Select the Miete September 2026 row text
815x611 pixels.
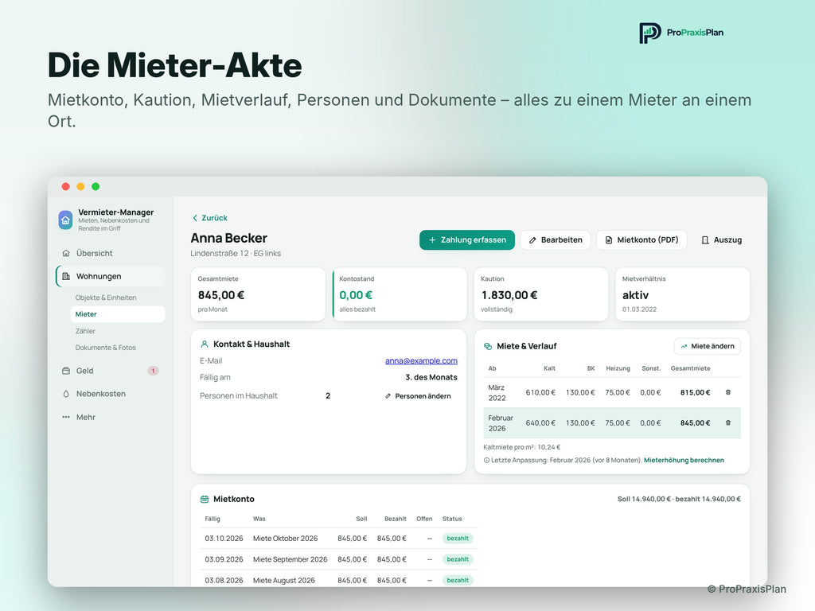point(290,559)
